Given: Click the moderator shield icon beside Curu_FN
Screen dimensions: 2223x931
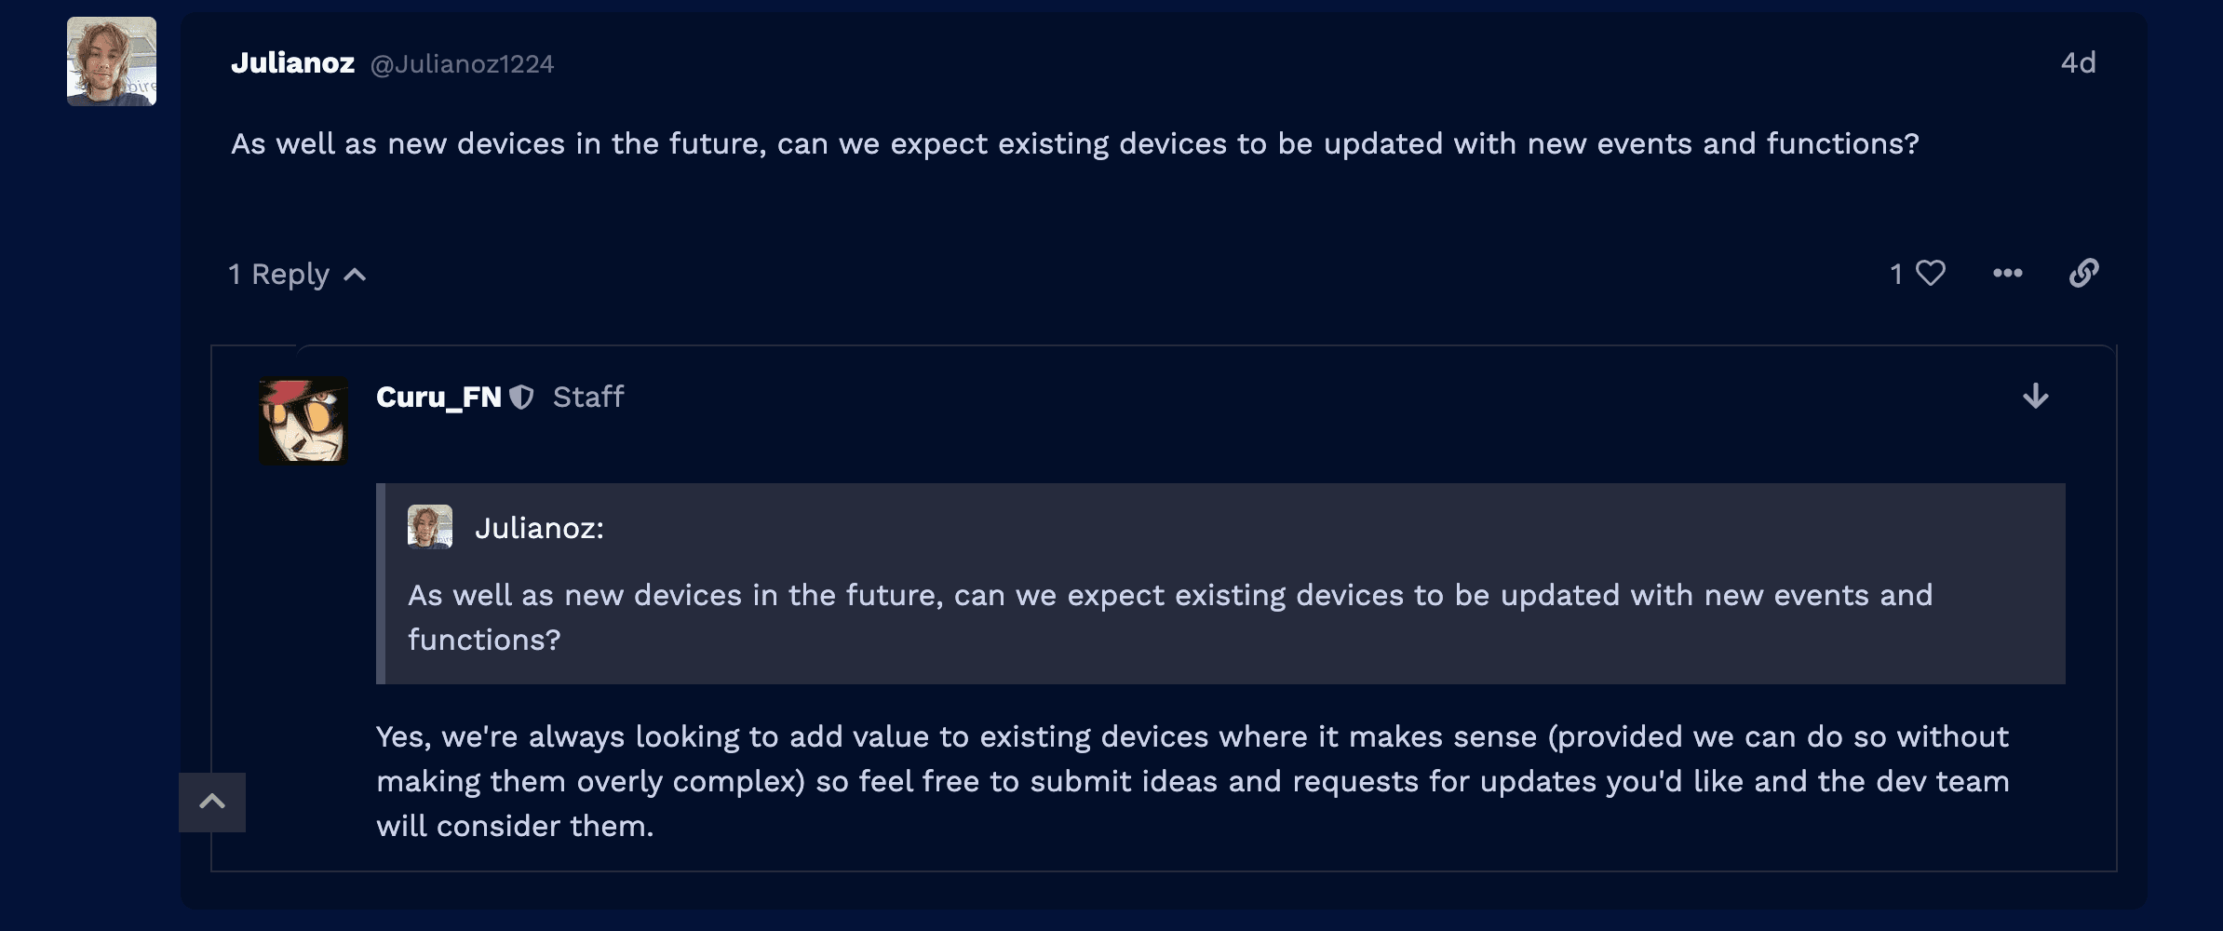Looking at the screenshot, I should [521, 398].
